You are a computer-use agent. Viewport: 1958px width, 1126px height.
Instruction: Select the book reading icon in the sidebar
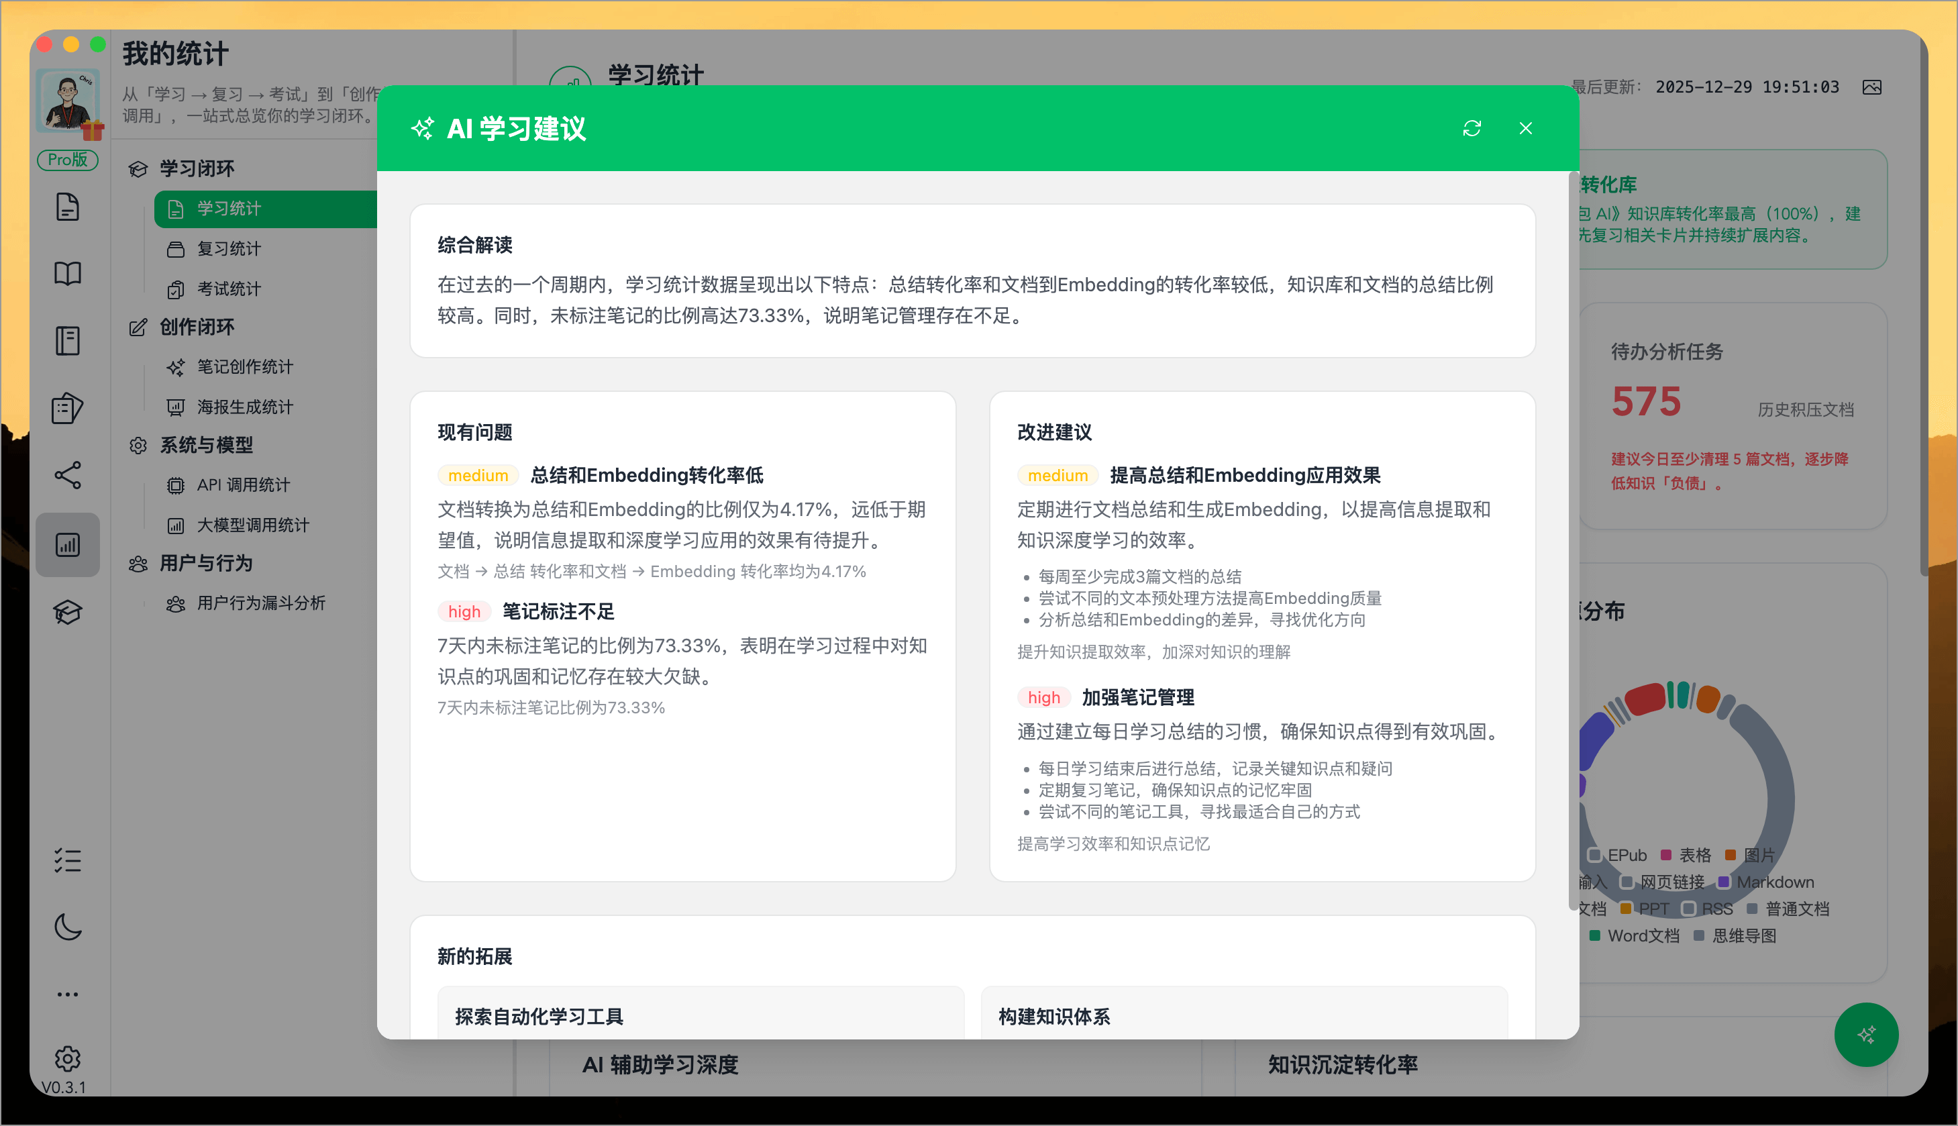point(68,273)
